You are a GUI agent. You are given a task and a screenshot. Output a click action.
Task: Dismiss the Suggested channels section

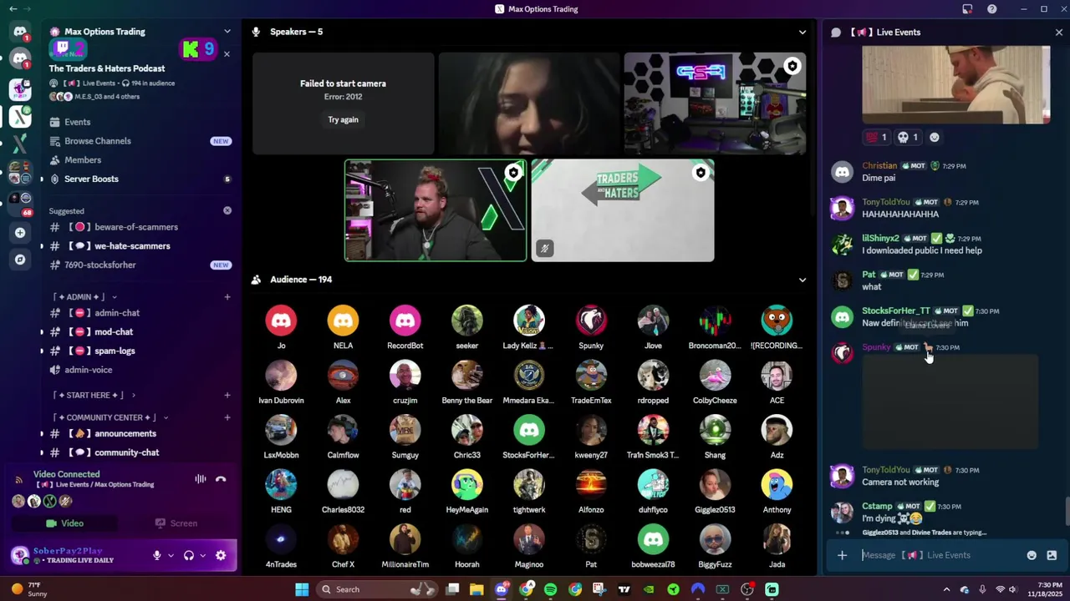[227, 210]
